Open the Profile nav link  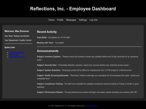(60, 20)
